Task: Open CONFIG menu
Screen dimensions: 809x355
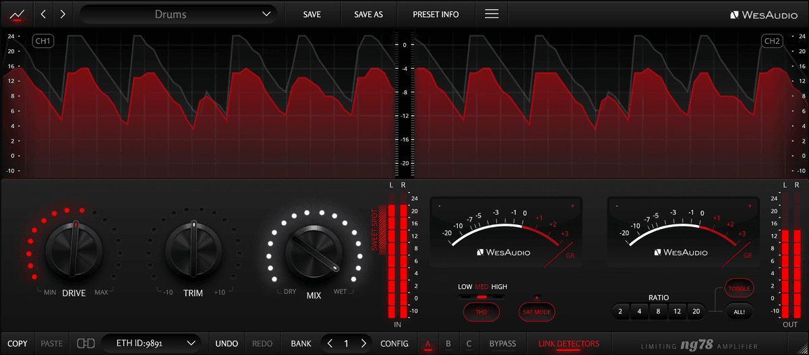Action: (394, 344)
